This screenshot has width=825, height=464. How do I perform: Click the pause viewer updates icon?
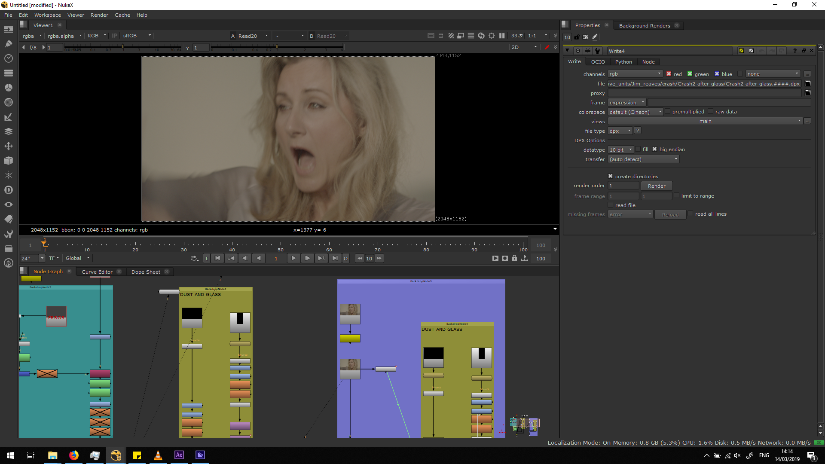click(502, 36)
